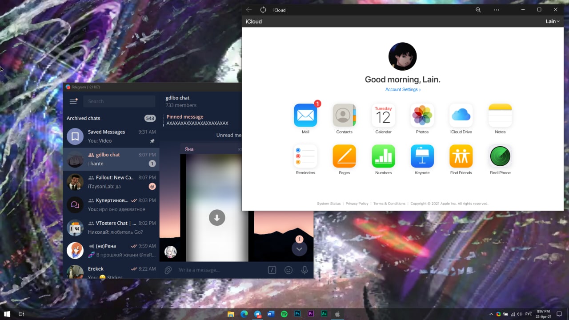This screenshot has height=320, width=569.
Task: Expand the Lain account dropdown in iCloud header
Action: pyautogui.click(x=553, y=21)
